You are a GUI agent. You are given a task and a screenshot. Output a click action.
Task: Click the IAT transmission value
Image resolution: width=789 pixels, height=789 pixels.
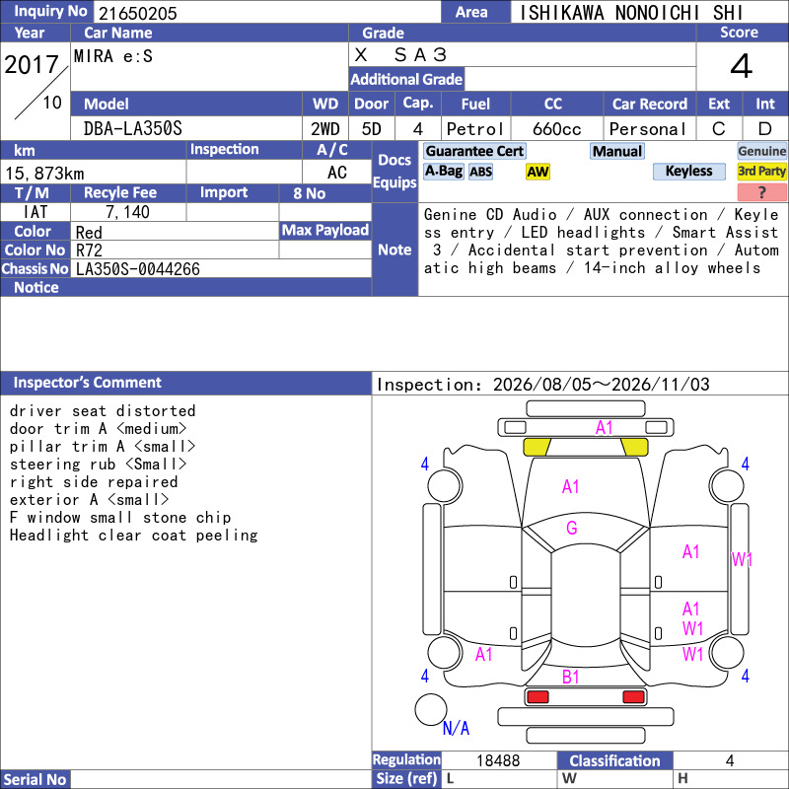pyautogui.click(x=36, y=212)
